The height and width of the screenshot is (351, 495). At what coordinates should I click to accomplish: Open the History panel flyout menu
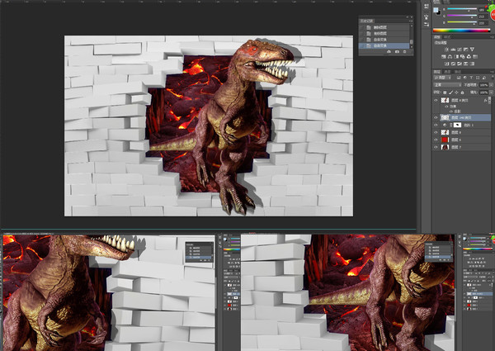click(412, 21)
